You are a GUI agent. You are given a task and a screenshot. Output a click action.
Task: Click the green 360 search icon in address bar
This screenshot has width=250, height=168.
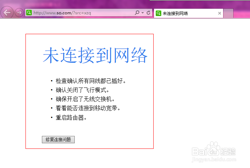tap(29, 13)
